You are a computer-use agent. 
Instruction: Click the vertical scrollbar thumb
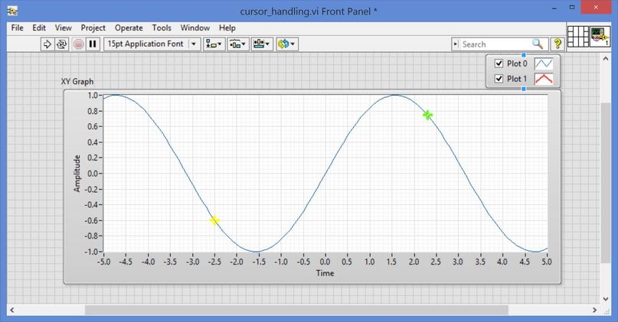coord(606,183)
